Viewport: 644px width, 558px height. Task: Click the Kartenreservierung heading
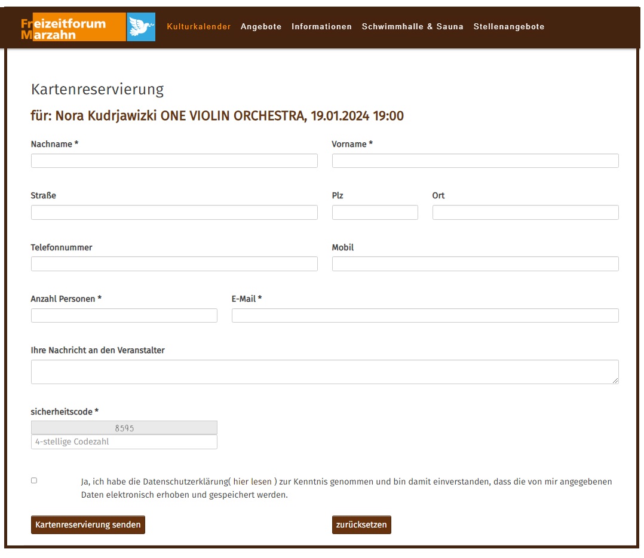coord(97,90)
